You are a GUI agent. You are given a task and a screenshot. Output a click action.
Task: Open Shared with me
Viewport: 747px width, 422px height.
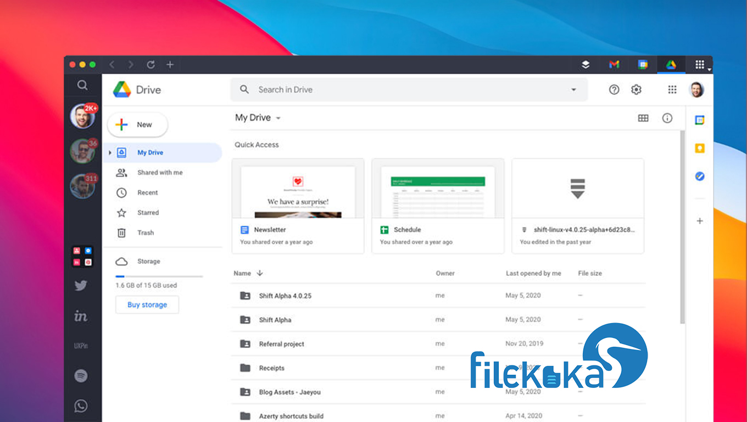tap(160, 173)
